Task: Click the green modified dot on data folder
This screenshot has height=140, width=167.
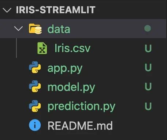Action: click(x=148, y=28)
